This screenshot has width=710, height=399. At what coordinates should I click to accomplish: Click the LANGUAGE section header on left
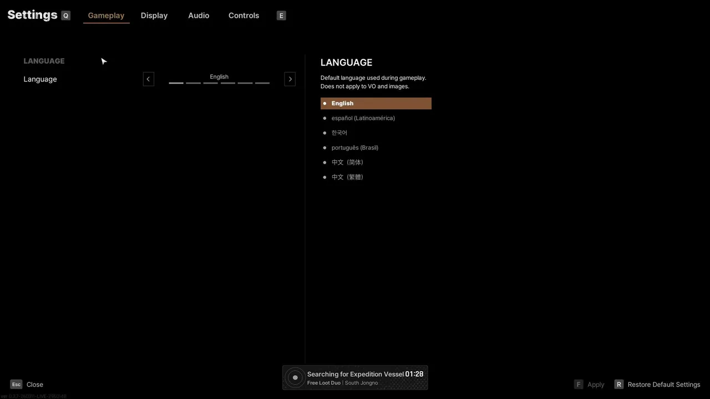(44, 61)
